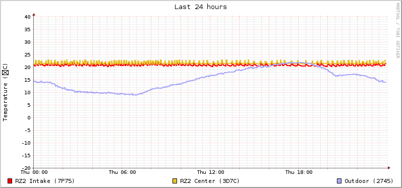Click the 10 y-axis value
402x188 pixels.
pos(27,92)
